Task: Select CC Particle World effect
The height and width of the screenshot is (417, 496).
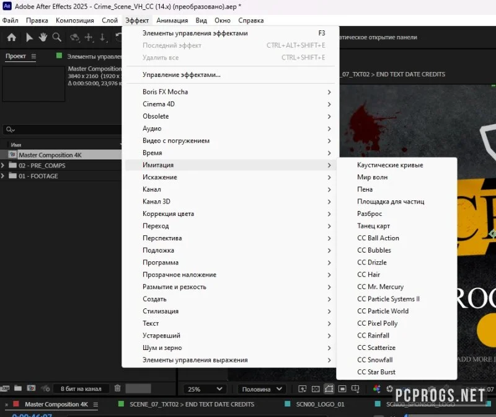Action: (397, 312)
